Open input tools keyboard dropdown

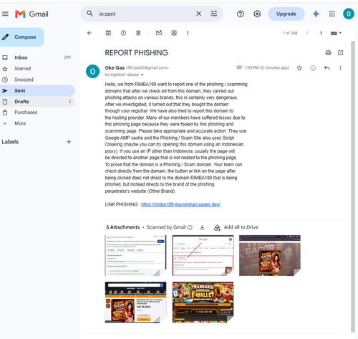[336, 33]
